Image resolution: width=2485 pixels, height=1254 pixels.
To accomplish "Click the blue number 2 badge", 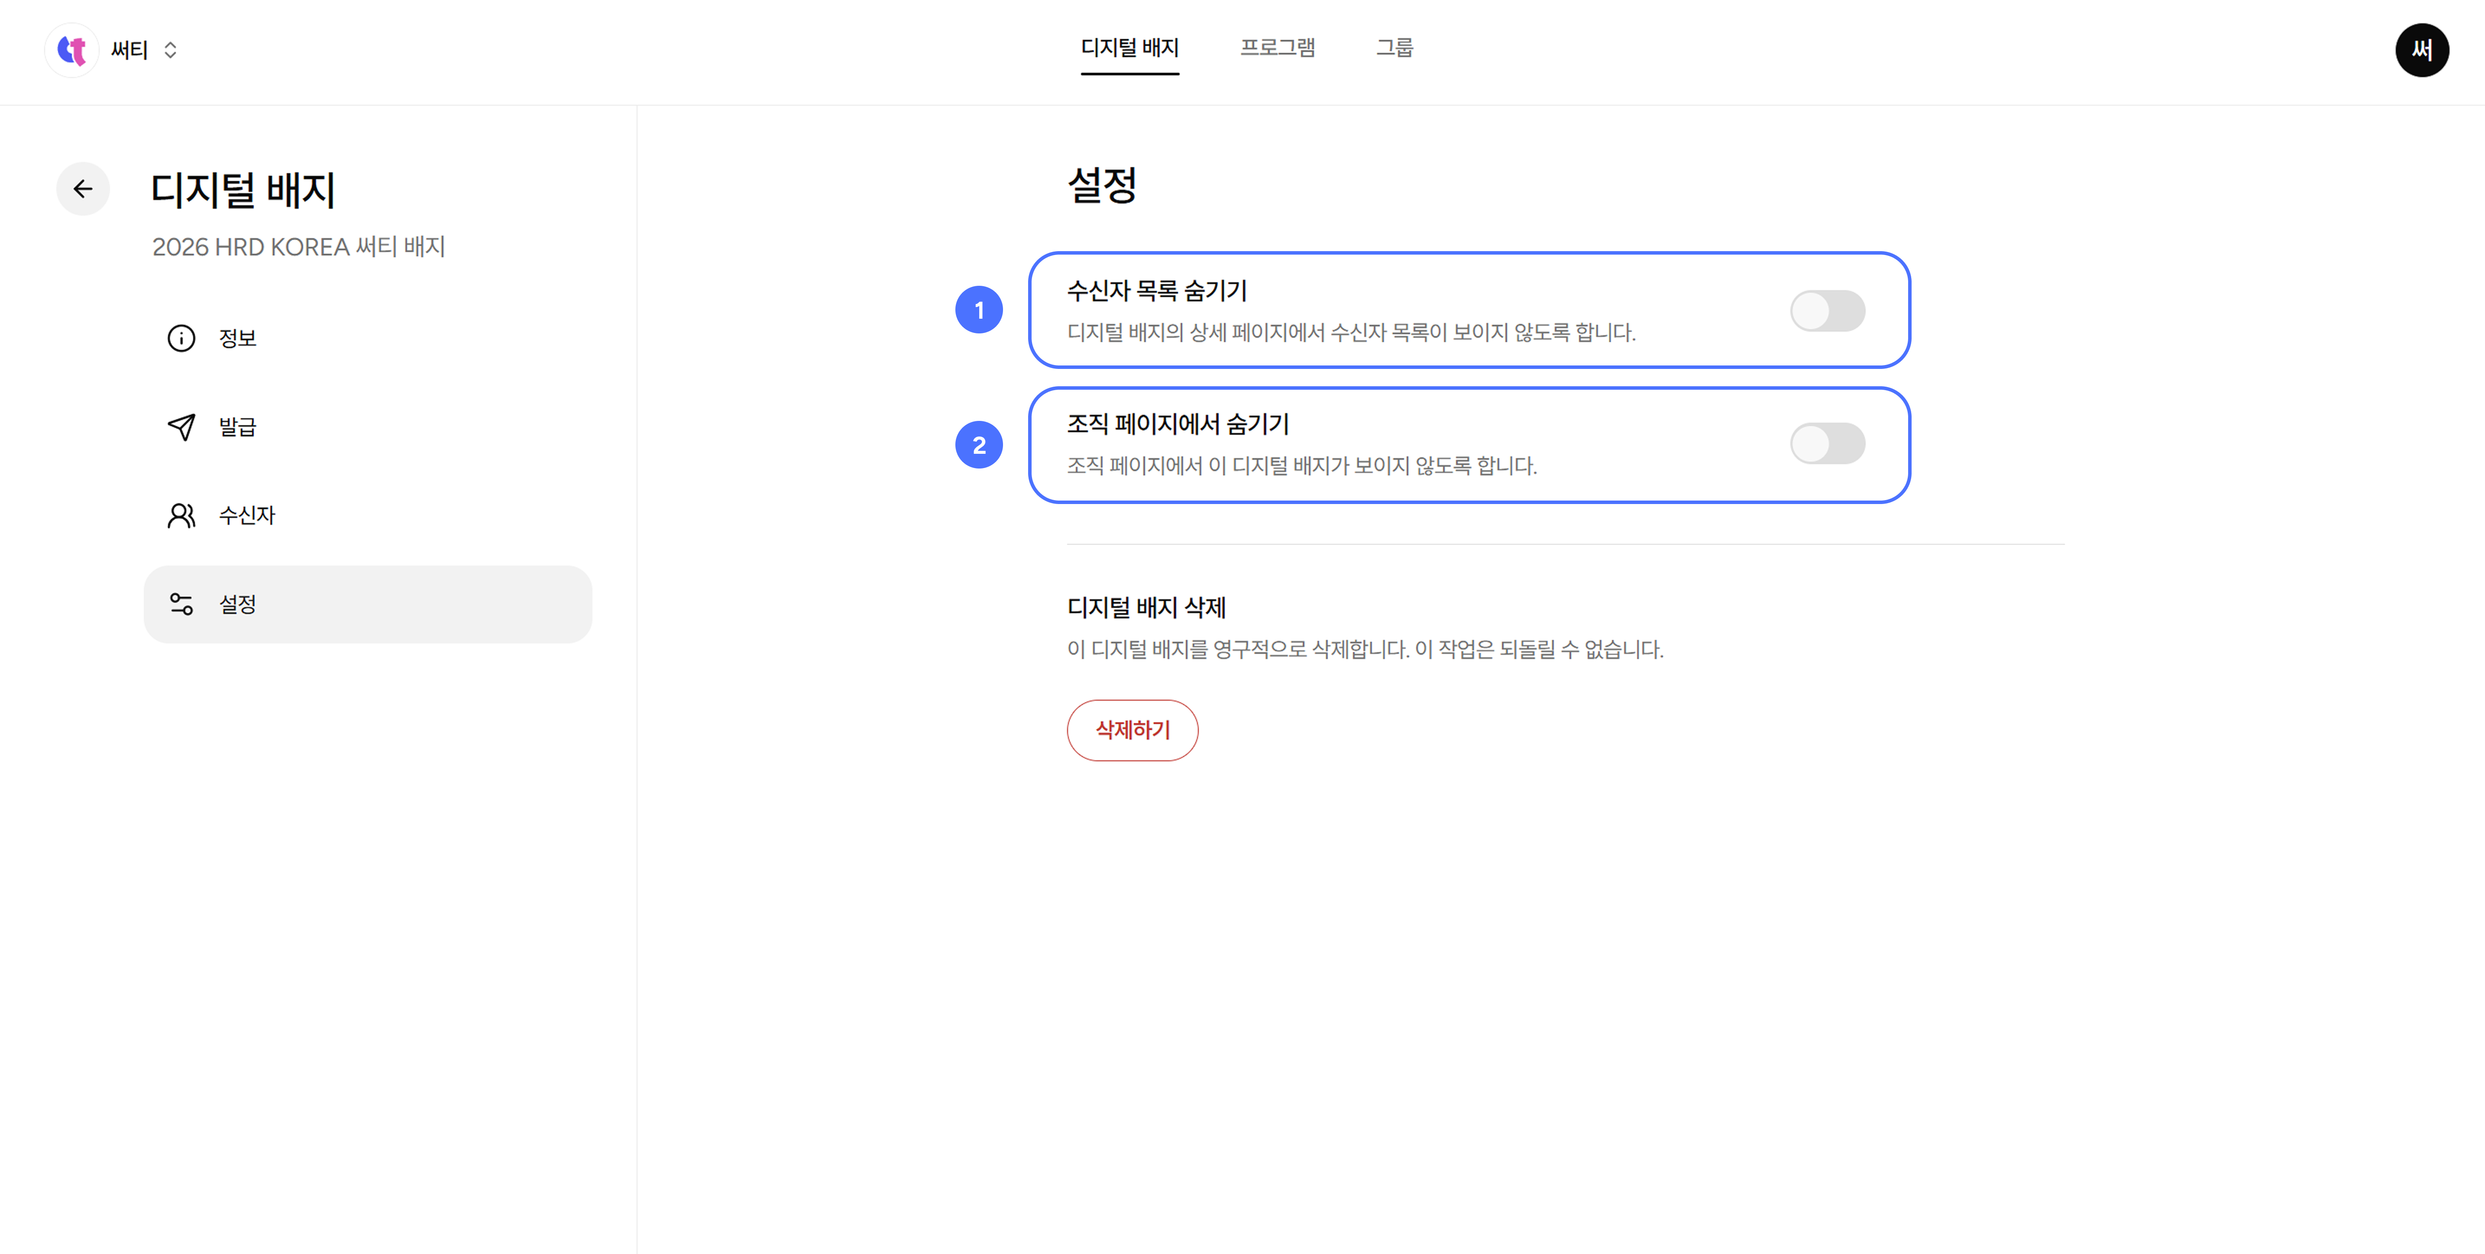I will 978,445.
